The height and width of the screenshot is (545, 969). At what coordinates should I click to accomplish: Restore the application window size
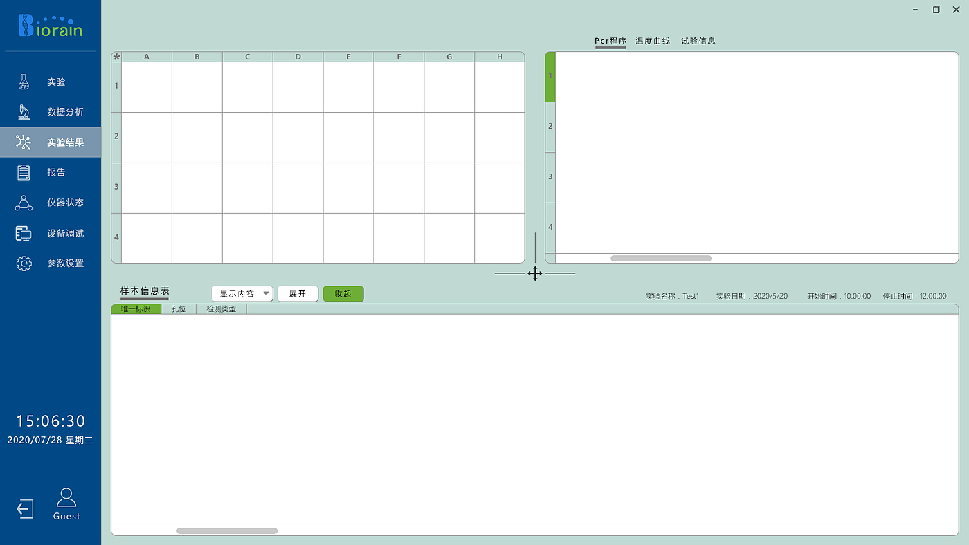point(936,10)
